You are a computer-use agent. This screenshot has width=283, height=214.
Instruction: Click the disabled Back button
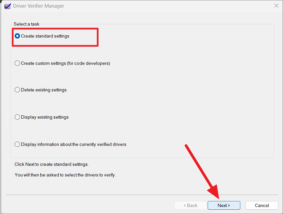coord(191,205)
